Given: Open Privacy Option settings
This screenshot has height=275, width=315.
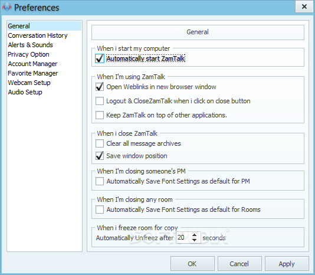Looking at the screenshot, I should pos(28,54).
